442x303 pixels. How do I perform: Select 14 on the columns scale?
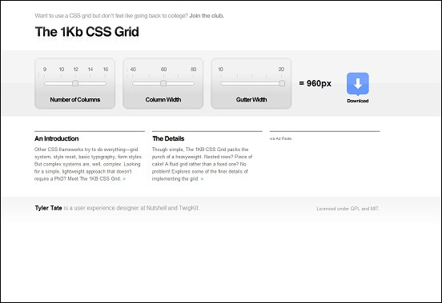tap(90, 70)
